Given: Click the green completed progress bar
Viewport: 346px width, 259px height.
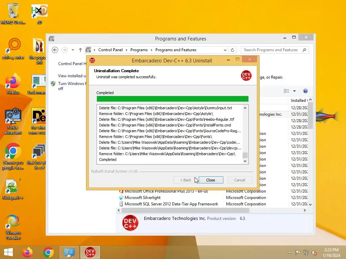Looking at the screenshot, I should (x=173, y=99).
